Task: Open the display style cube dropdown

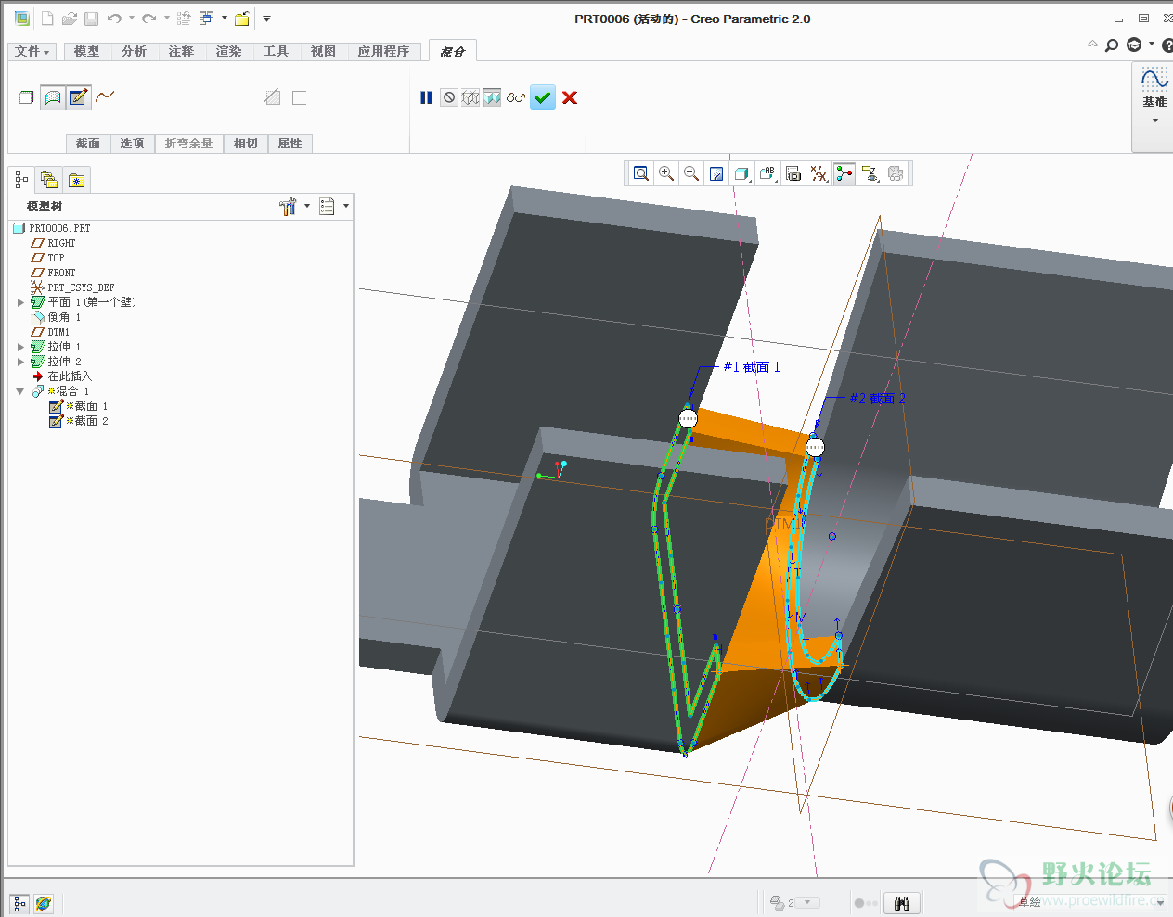Action: click(x=742, y=173)
